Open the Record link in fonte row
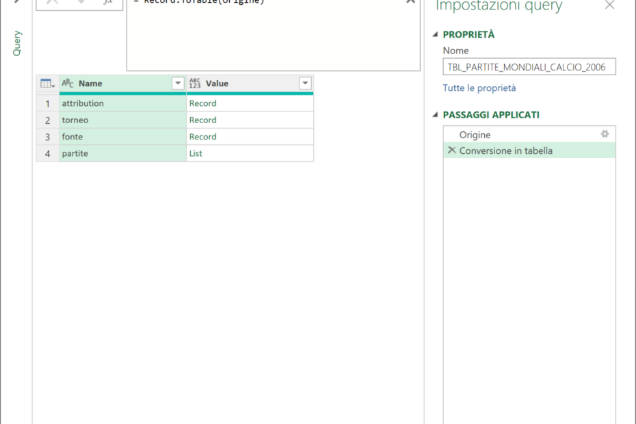This screenshot has width=636, height=424. pyautogui.click(x=202, y=137)
